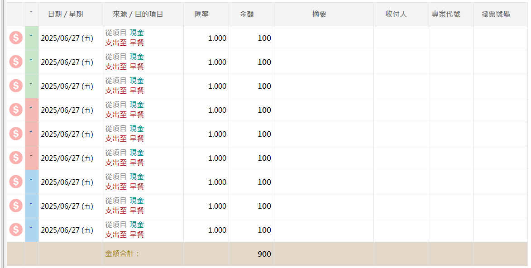Click the total amount 900

pyautogui.click(x=264, y=254)
